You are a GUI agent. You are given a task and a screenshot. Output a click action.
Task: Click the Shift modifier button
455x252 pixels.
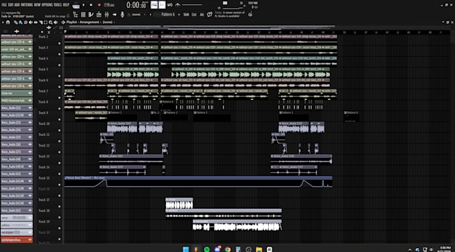click(x=186, y=15)
